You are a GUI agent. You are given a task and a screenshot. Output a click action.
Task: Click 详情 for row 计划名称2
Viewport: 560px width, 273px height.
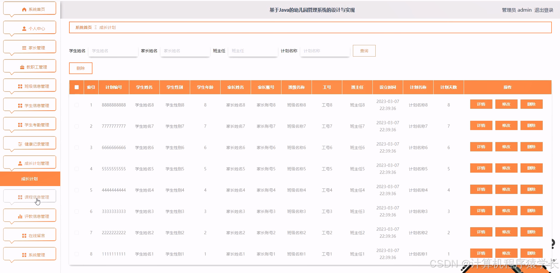coord(481,232)
